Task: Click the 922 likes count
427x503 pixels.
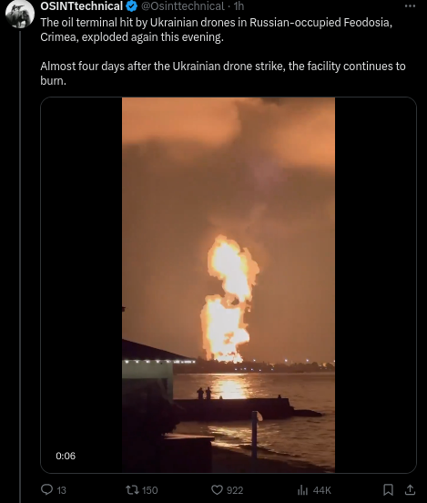Action: pyautogui.click(x=235, y=490)
